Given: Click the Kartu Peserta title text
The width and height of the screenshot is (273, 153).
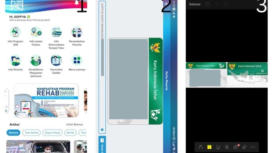Looking at the screenshot, I should pos(167,81).
